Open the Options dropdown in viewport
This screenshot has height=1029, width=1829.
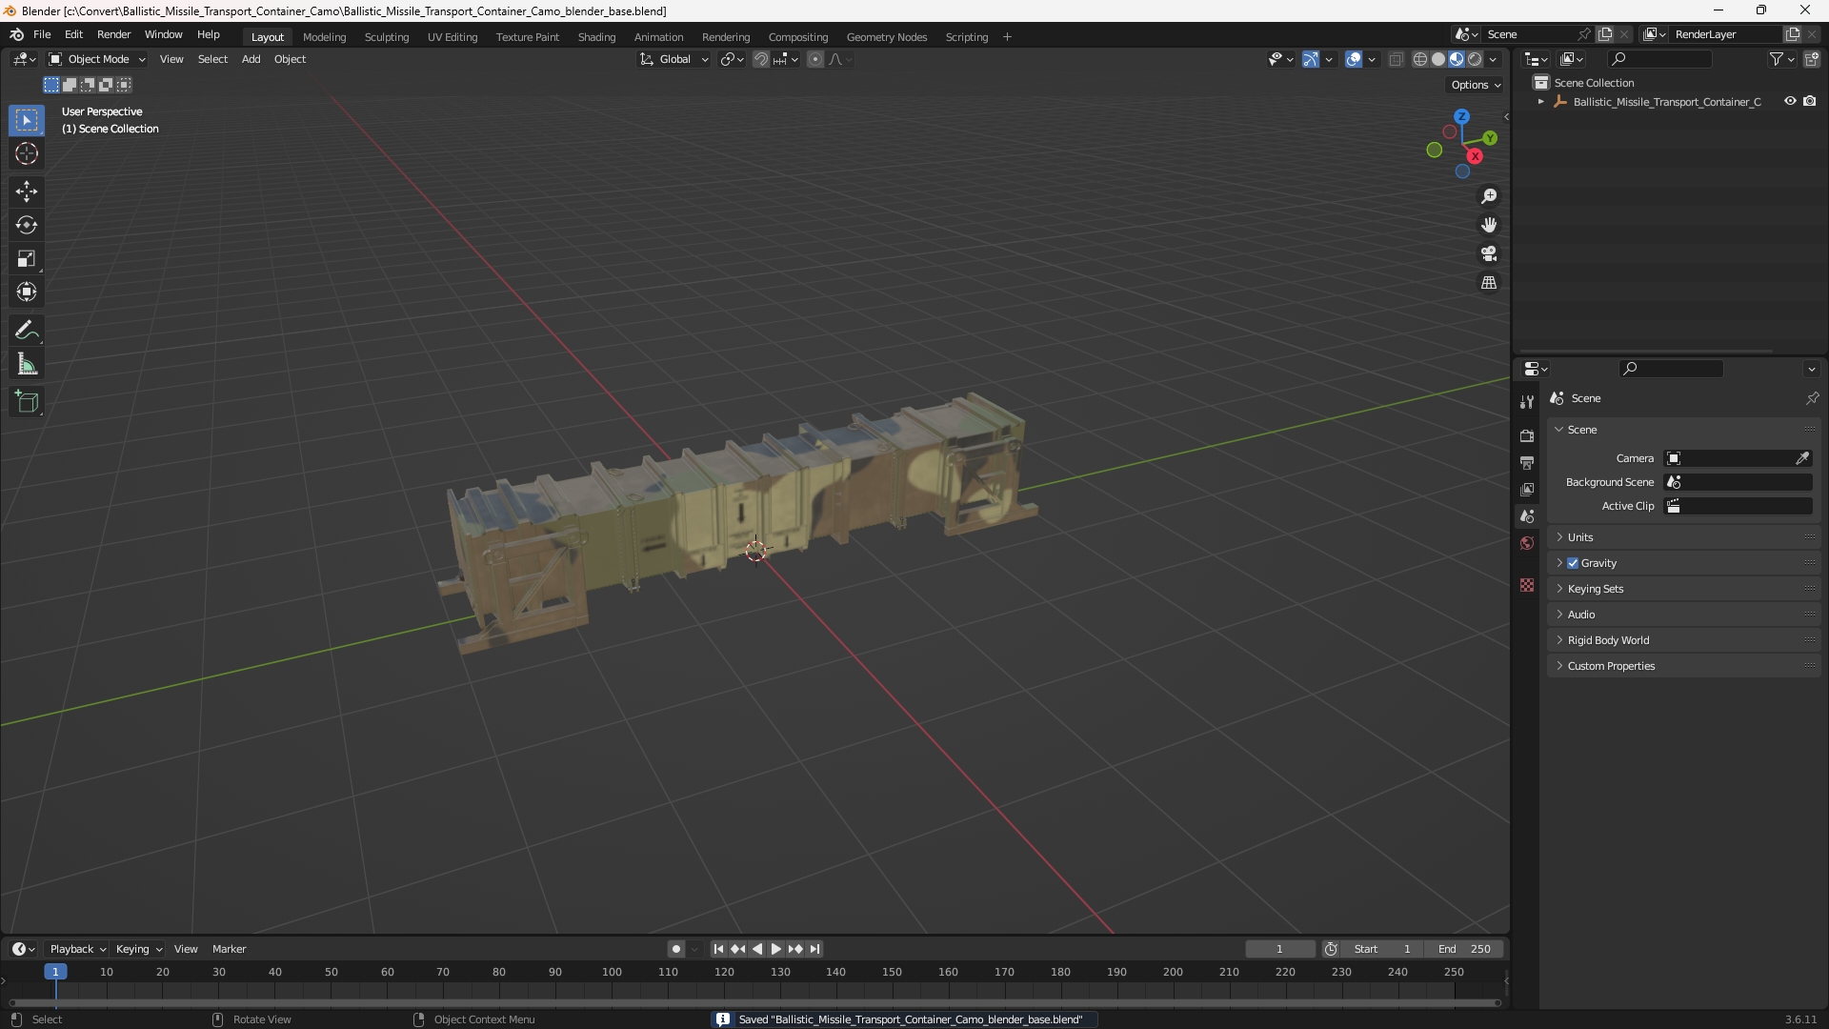coord(1475,85)
